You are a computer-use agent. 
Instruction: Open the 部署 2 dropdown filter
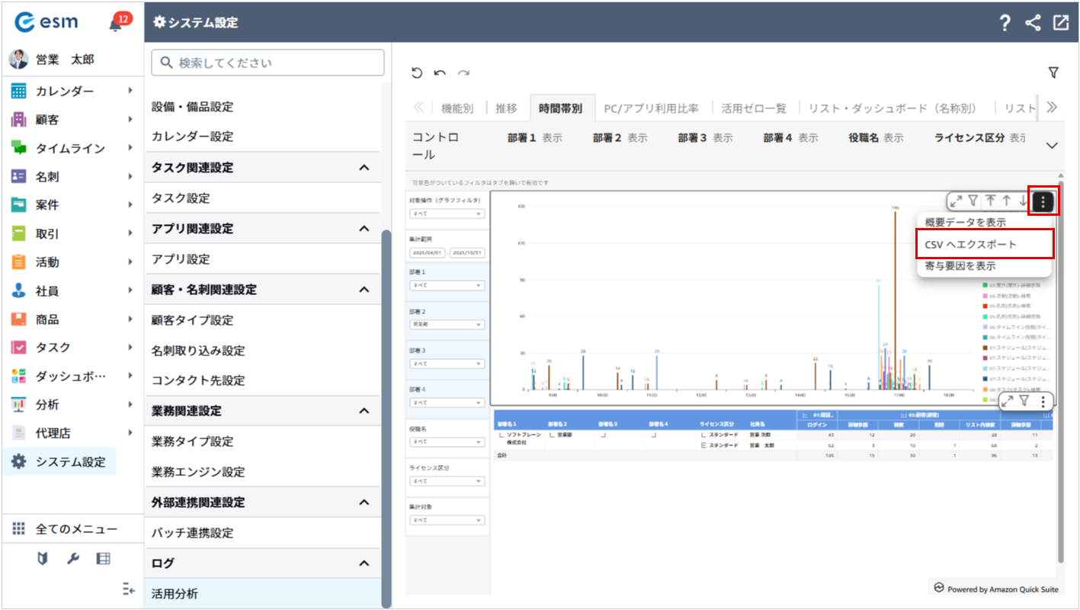click(x=447, y=324)
